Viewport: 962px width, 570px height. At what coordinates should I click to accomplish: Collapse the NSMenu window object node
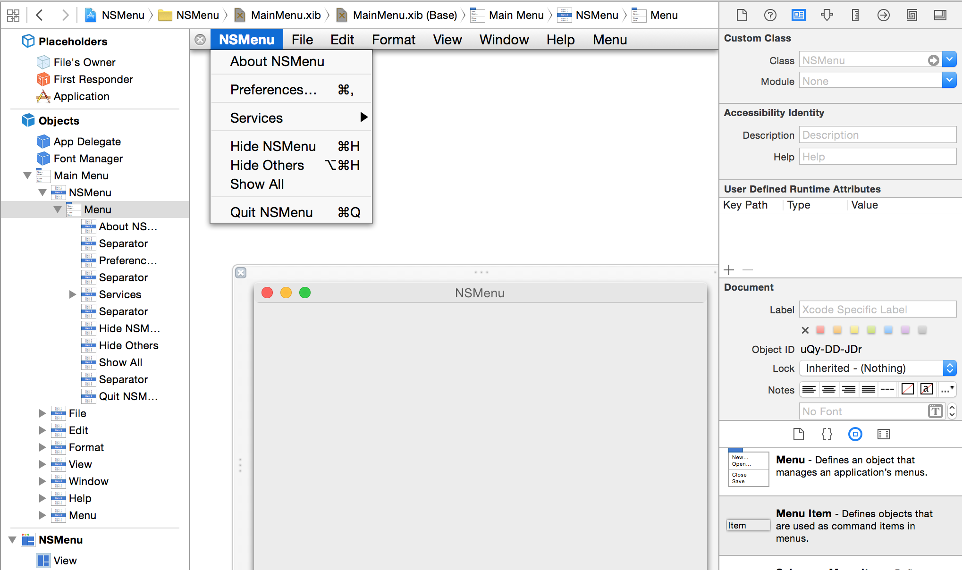point(12,540)
